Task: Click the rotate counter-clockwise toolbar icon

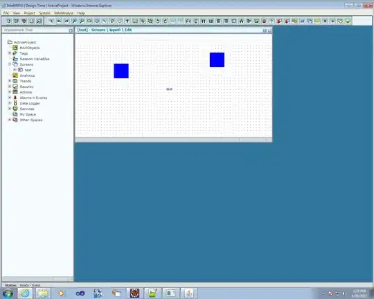Action: pyautogui.click(x=158, y=21)
